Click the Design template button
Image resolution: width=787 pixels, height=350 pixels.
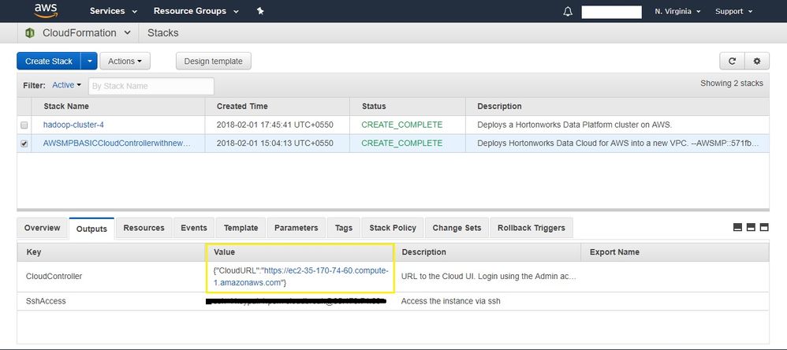213,61
